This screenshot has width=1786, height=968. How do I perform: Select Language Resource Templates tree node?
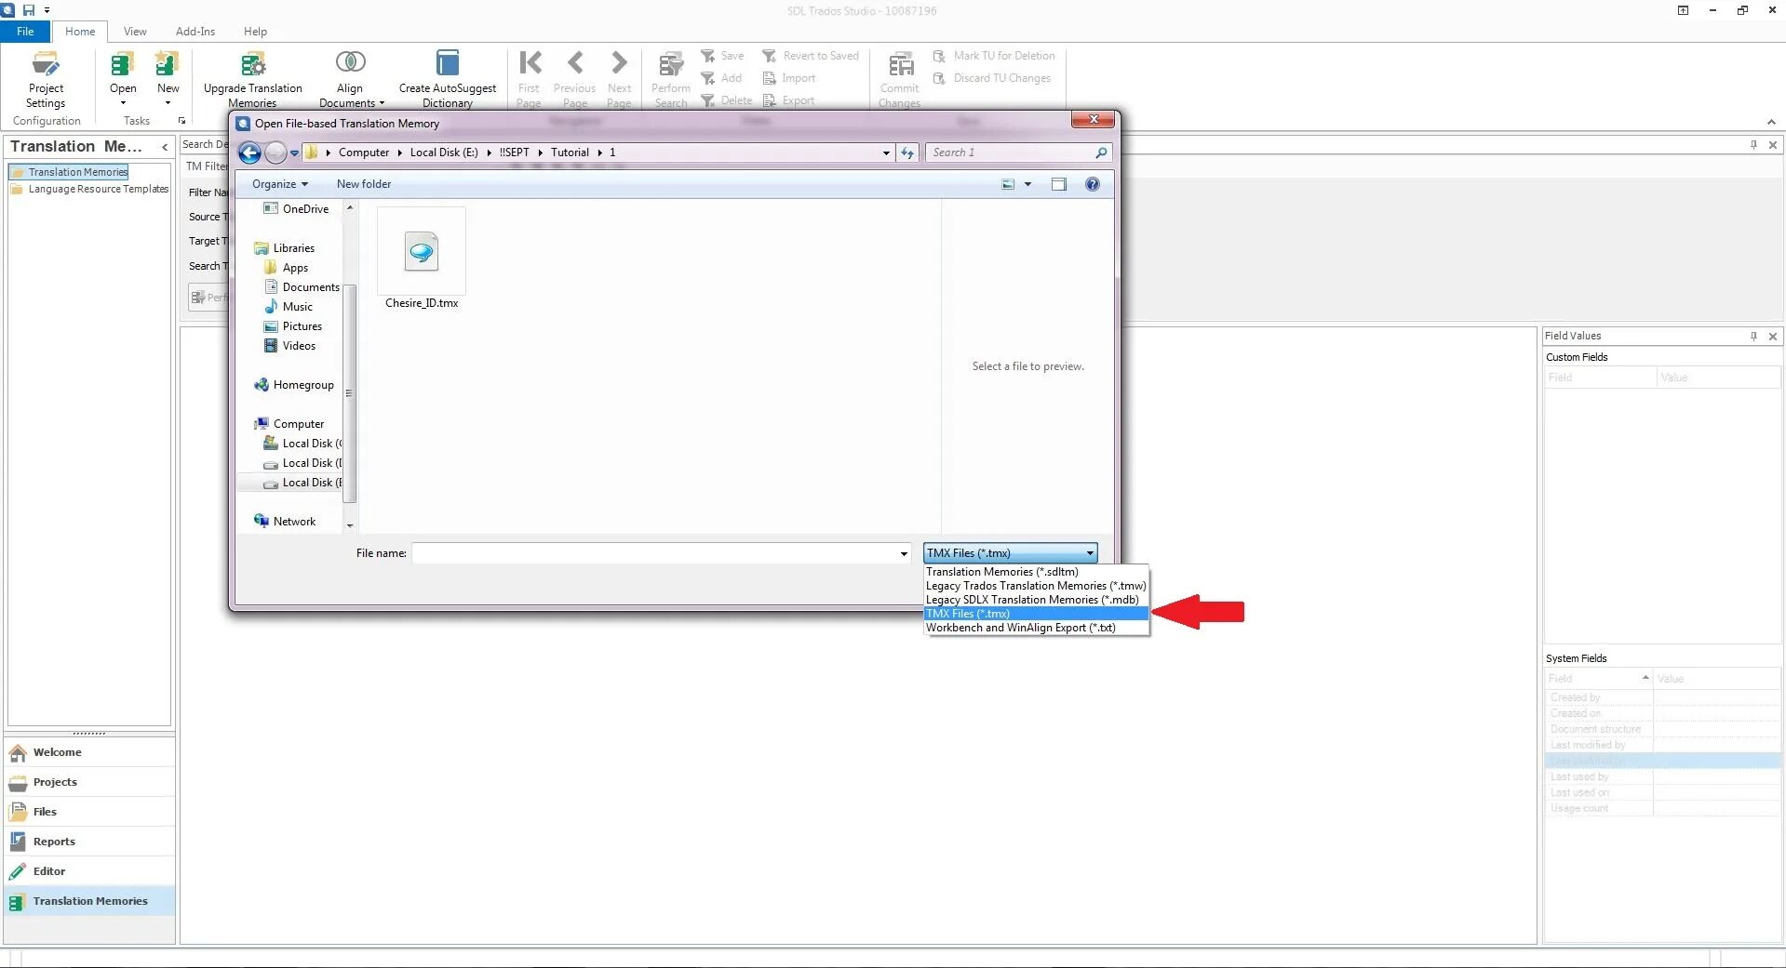[x=90, y=189]
